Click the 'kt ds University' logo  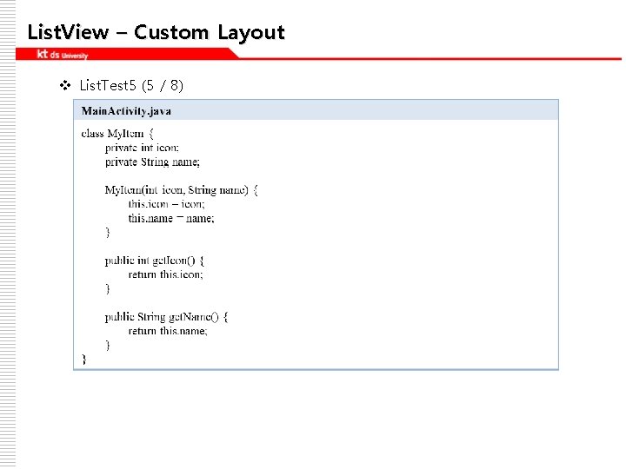[63, 54]
